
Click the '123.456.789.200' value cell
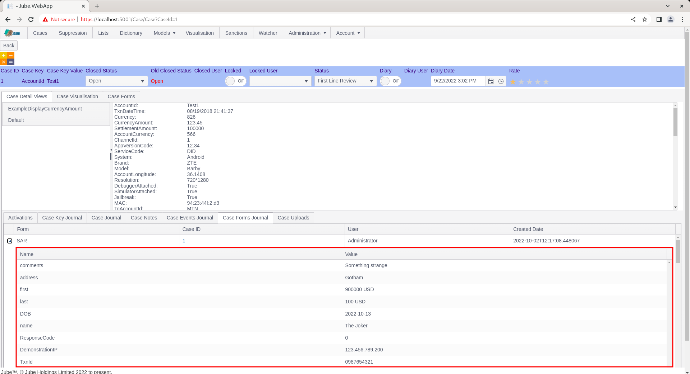click(x=504, y=350)
